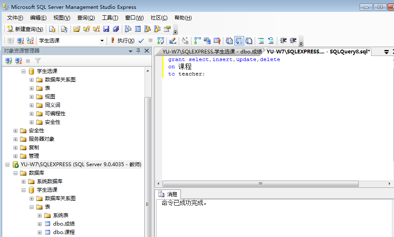
Task: Close the 对象资源管理器 panel
Action: (x=147, y=50)
